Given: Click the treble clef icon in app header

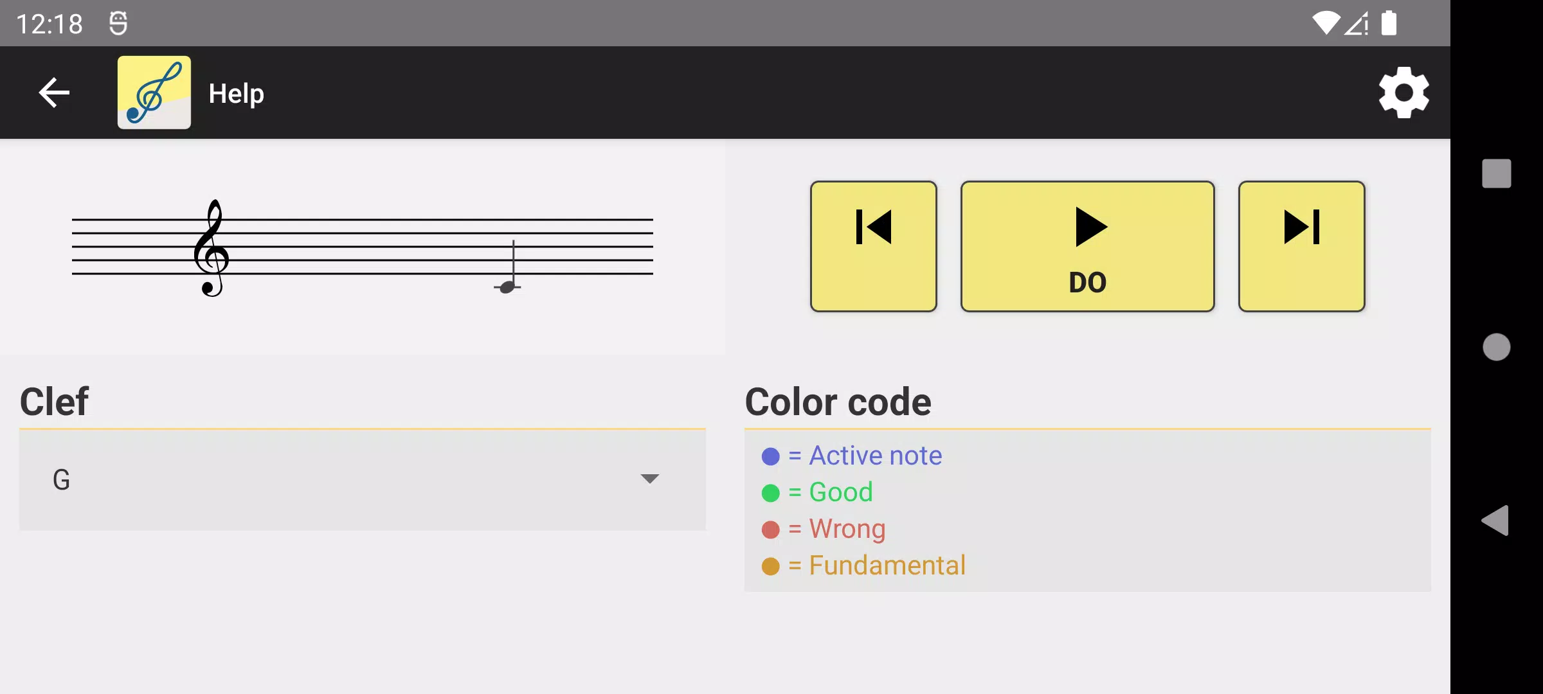Looking at the screenshot, I should 154,93.
